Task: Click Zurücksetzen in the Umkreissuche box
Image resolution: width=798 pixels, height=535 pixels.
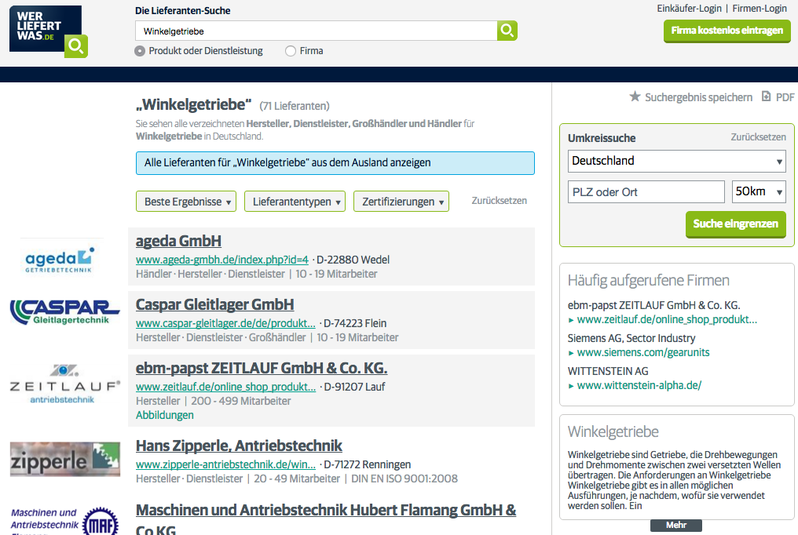Action: (x=758, y=137)
